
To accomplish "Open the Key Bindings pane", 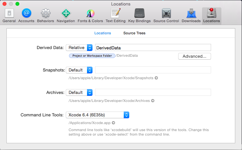I will click(x=139, y=16).
